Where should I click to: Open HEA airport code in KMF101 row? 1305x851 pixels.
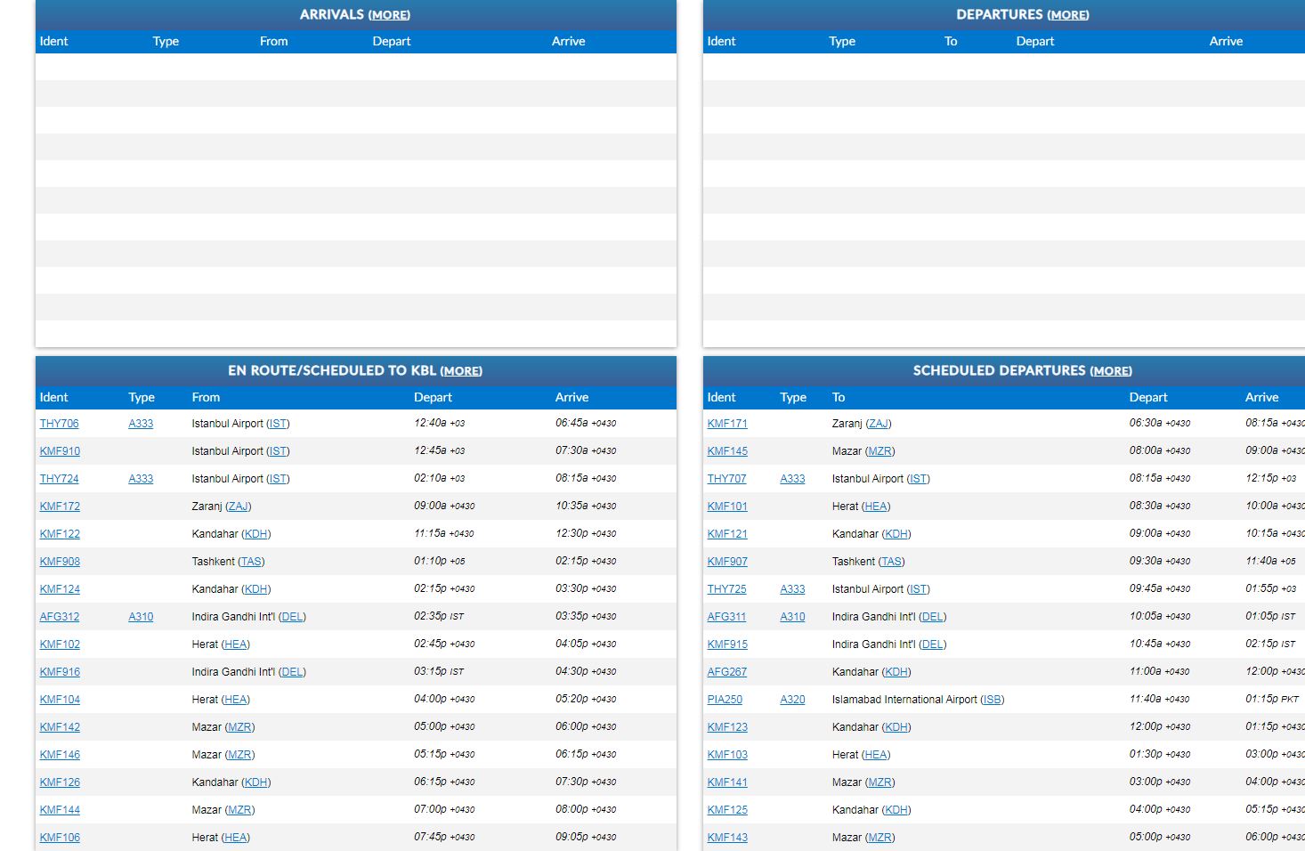click(x=876, y=507)
